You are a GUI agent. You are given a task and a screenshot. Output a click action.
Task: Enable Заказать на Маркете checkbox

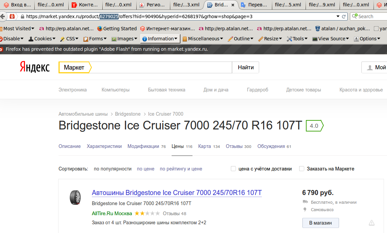tap(302, 169)
